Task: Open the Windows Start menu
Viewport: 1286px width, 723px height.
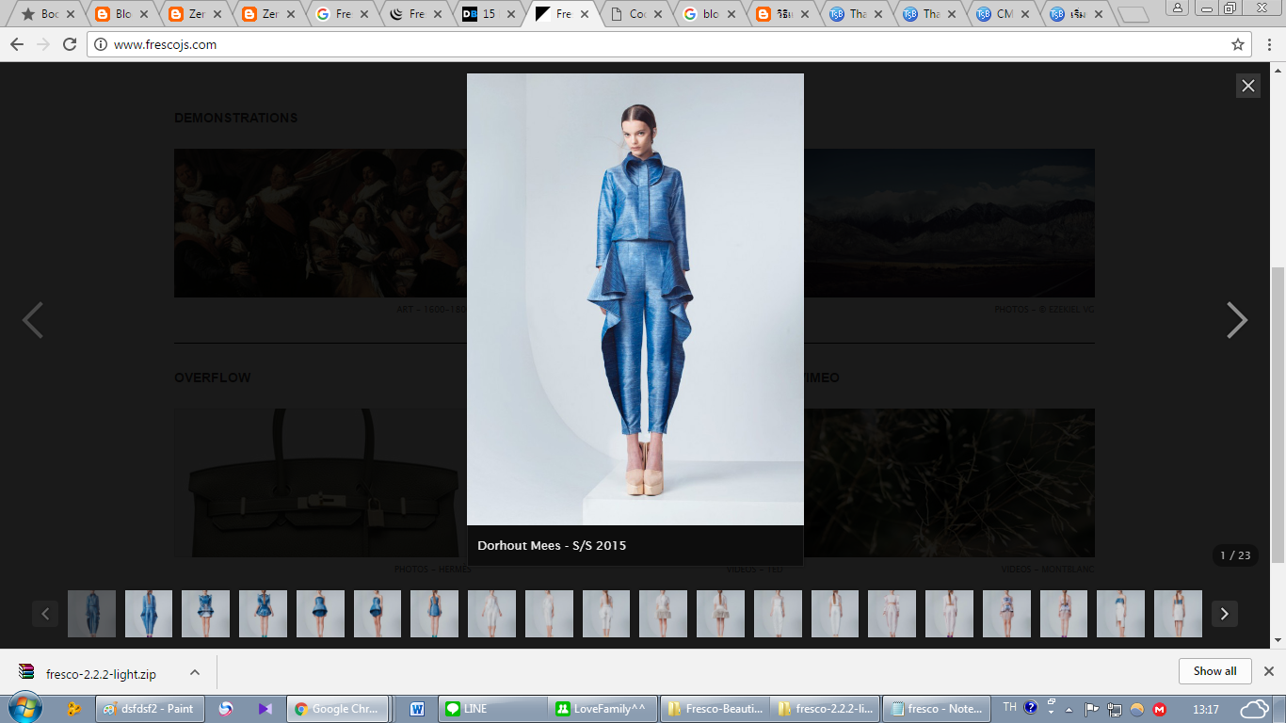Action: (x=24, y=708)
